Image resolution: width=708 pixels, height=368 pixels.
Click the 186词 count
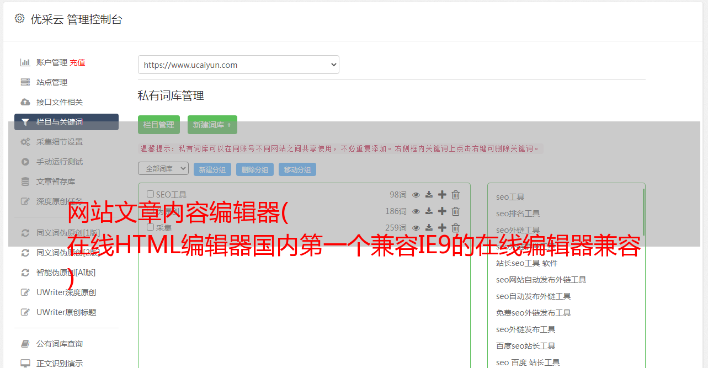point(396,211)
